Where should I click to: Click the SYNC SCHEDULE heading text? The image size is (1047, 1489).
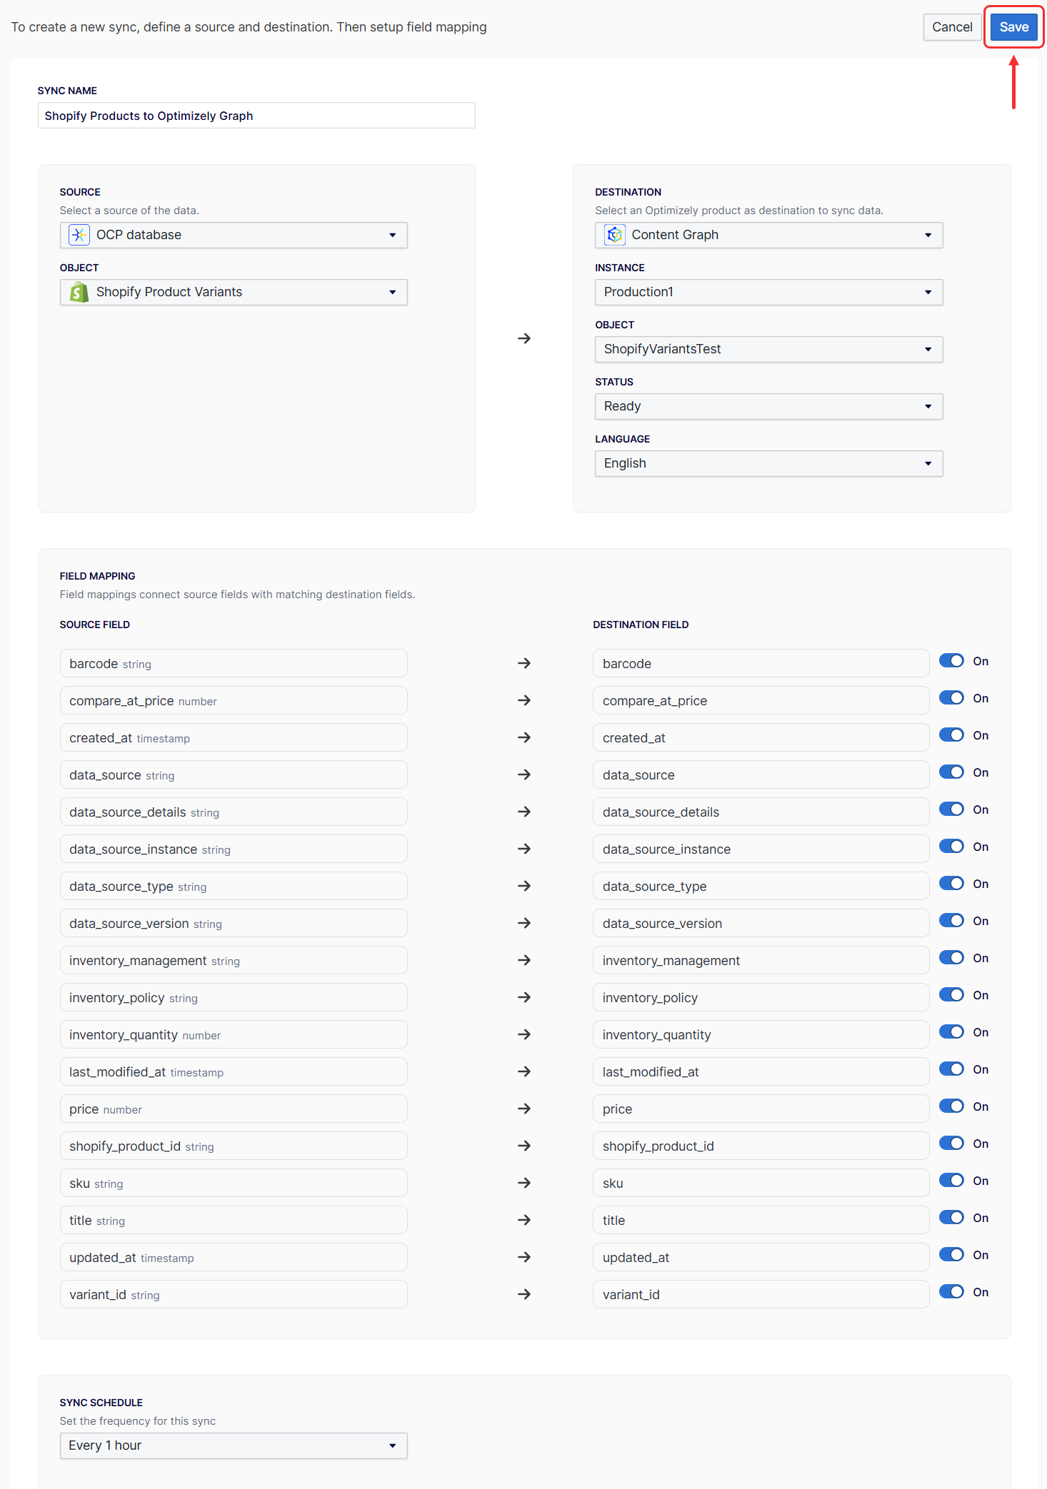(101, 1403)
